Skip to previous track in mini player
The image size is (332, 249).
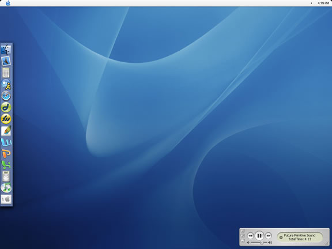click(251, 236)
